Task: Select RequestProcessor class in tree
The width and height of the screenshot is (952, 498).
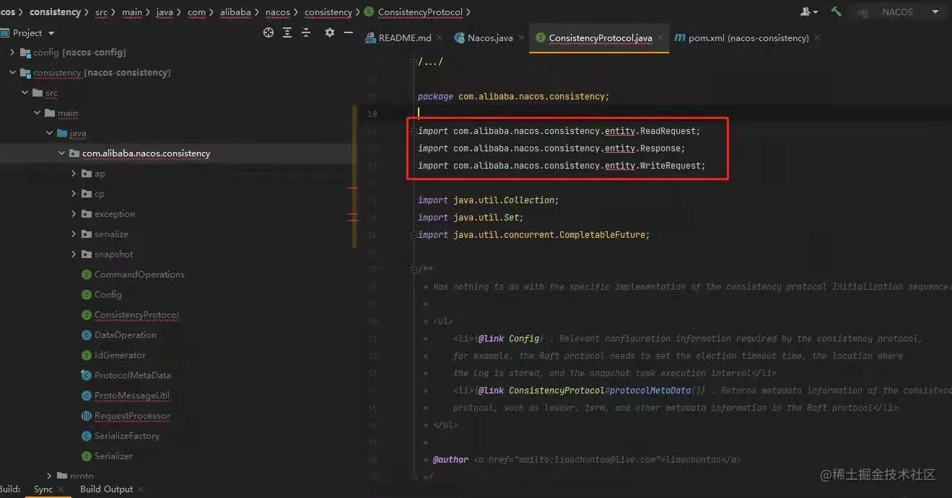Action: [132, 416]
